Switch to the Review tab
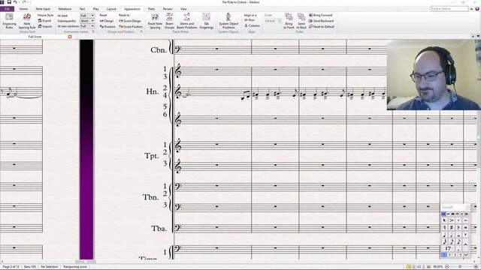 click(x=168, y=9)
